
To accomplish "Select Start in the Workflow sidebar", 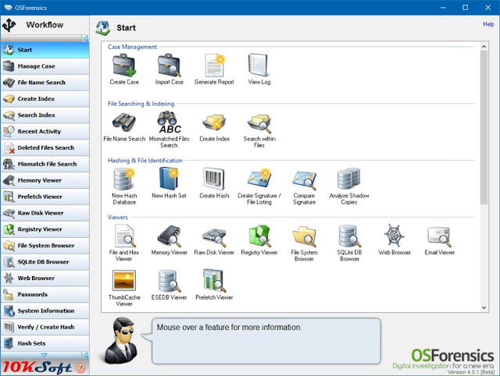I will [45, 50].
